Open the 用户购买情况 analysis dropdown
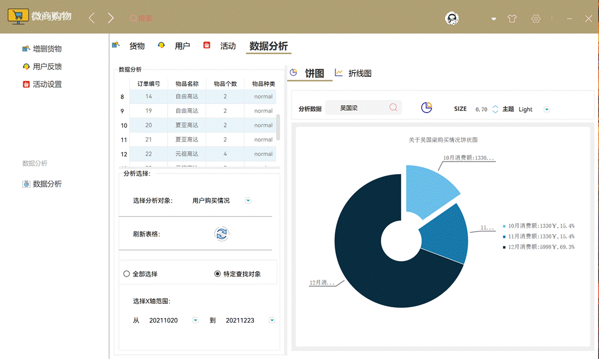Viewport: 599px width, 359px height. 248,200
